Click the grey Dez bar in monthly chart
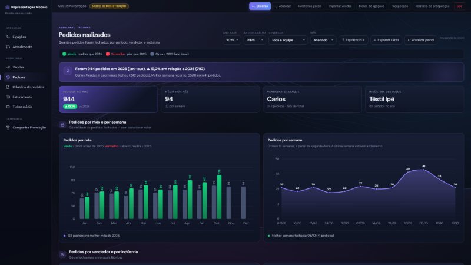471x265 pixels. pos(243,203)
